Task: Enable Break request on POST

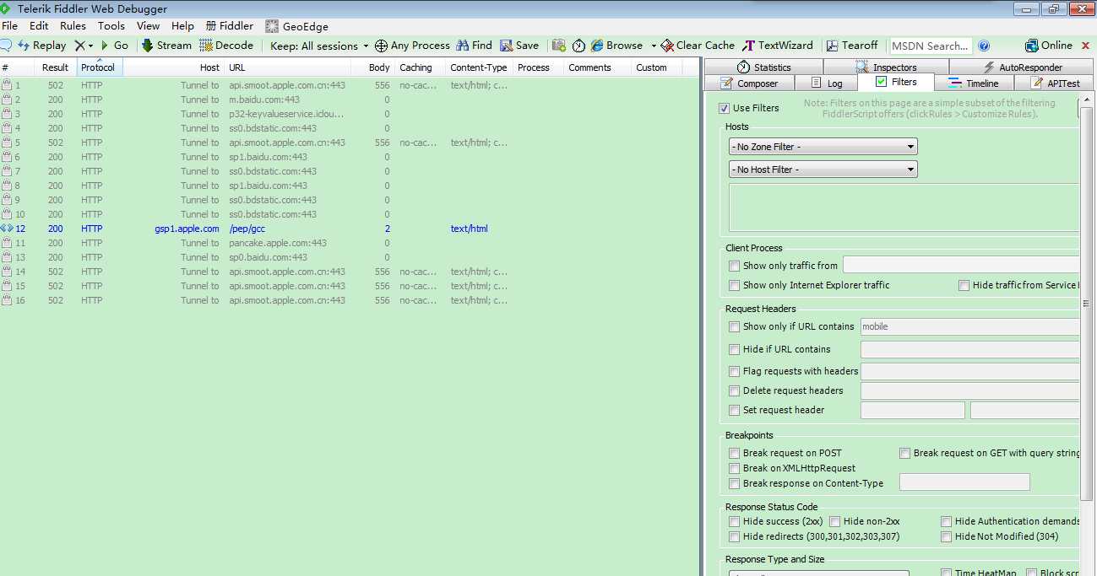Action: [735, 453]
